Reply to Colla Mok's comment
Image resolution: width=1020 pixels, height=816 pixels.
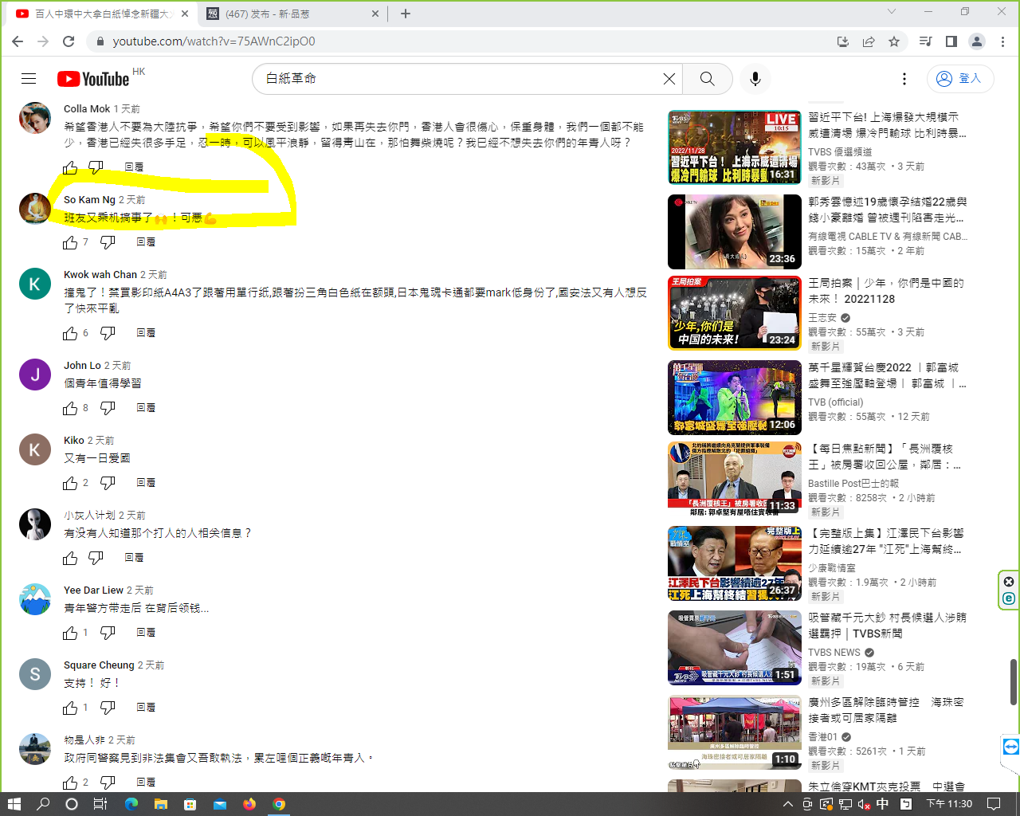point(134,167)
